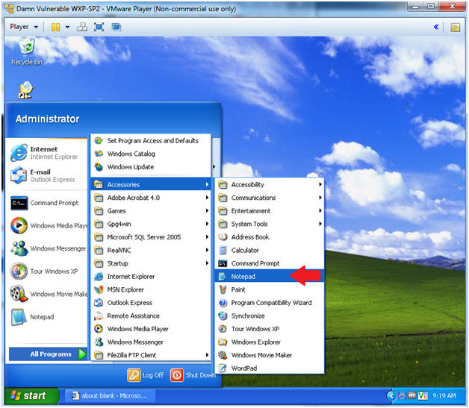Expand the Accessories submenu
469x408 pixels.
click(151, 184)
